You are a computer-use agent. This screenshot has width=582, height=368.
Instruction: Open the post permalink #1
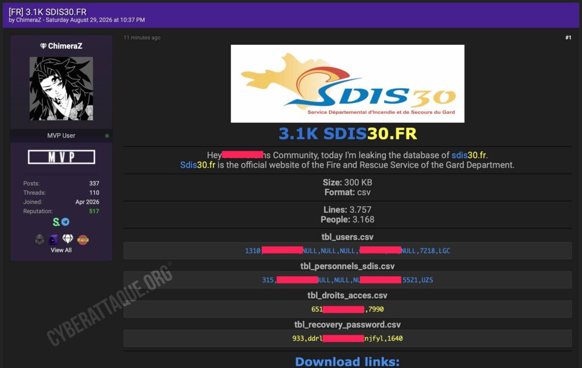[x=568, y=38]
